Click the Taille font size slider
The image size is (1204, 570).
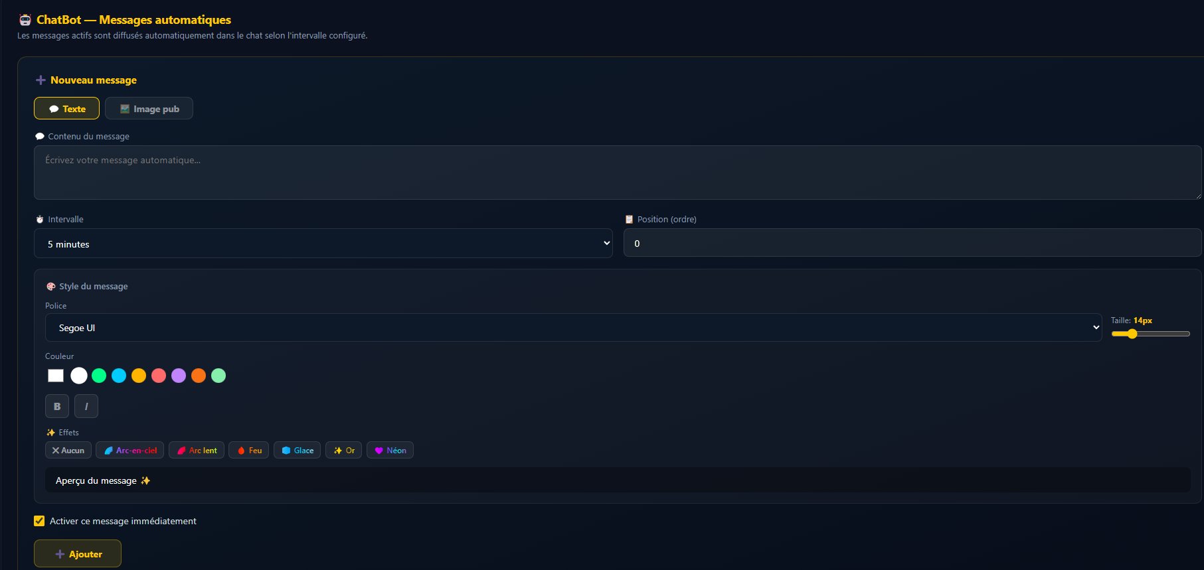tap(1150, 334)
